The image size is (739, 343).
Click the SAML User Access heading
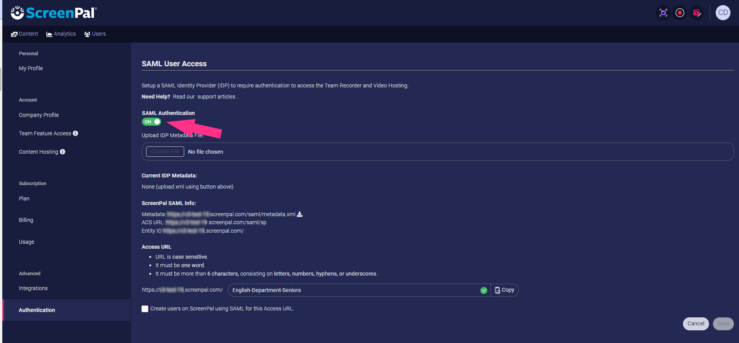point(174,64)
